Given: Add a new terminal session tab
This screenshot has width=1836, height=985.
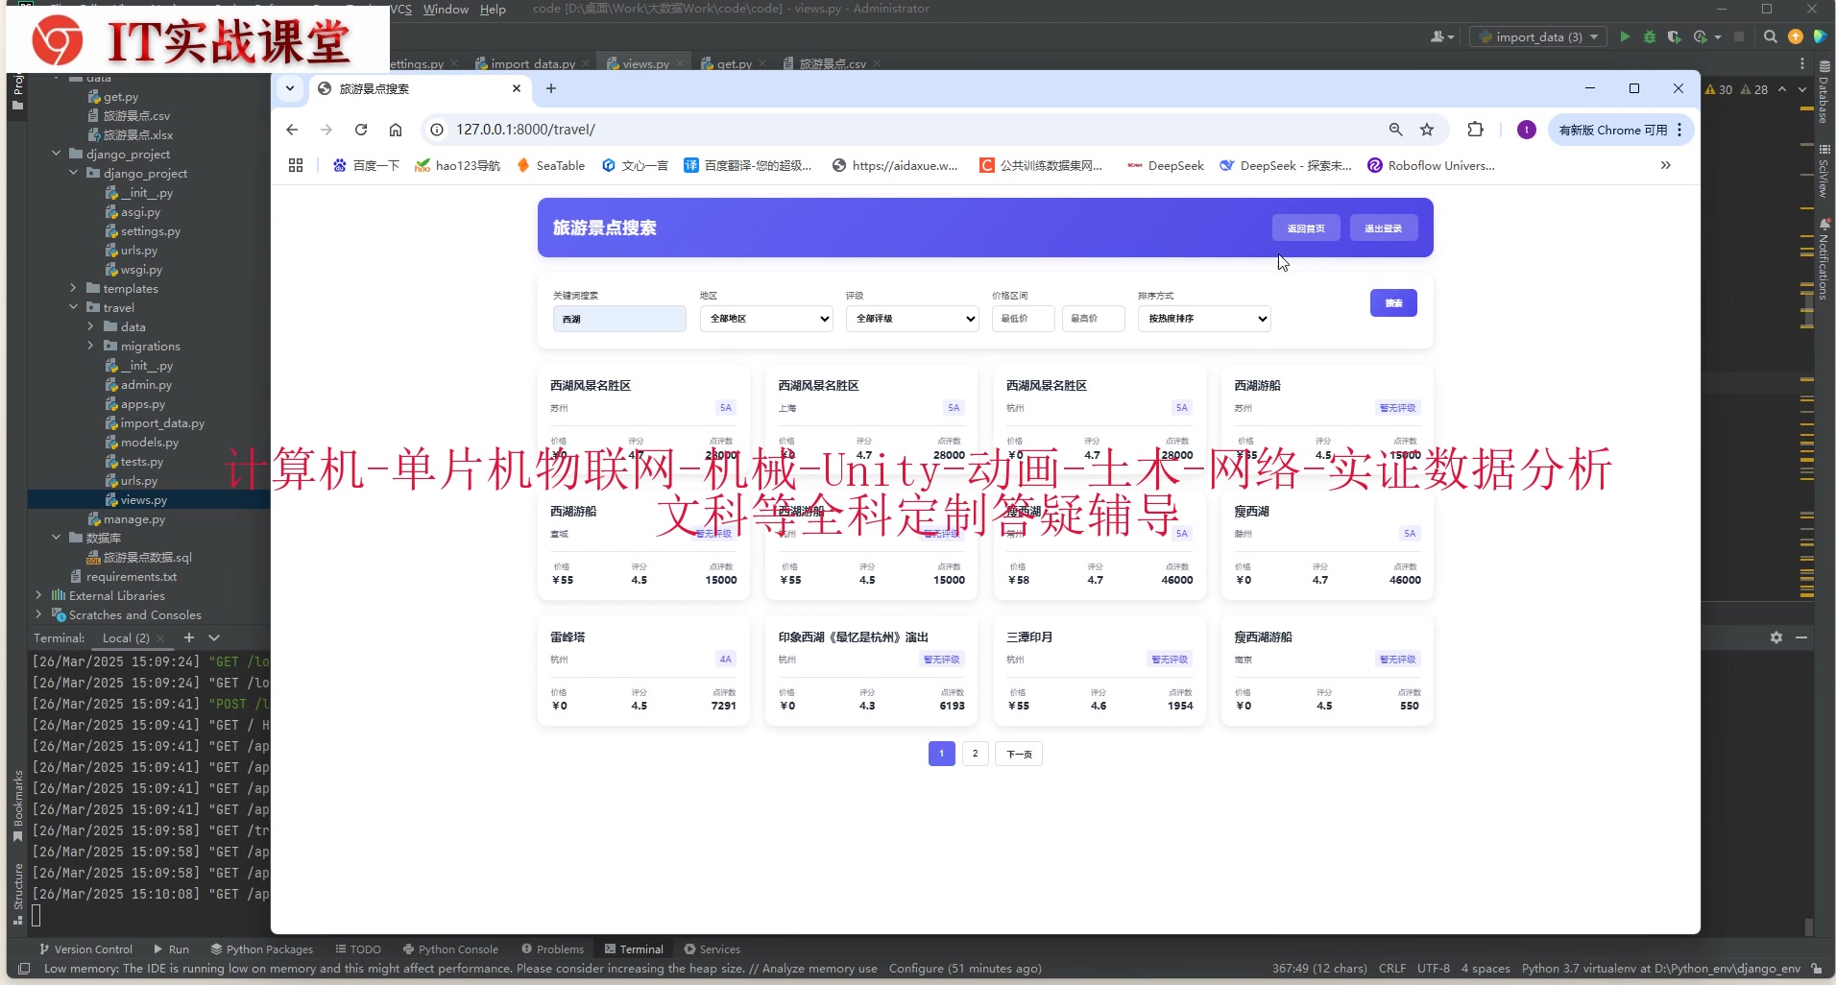Looking at the screenshot, I should (x=189, y=637).
